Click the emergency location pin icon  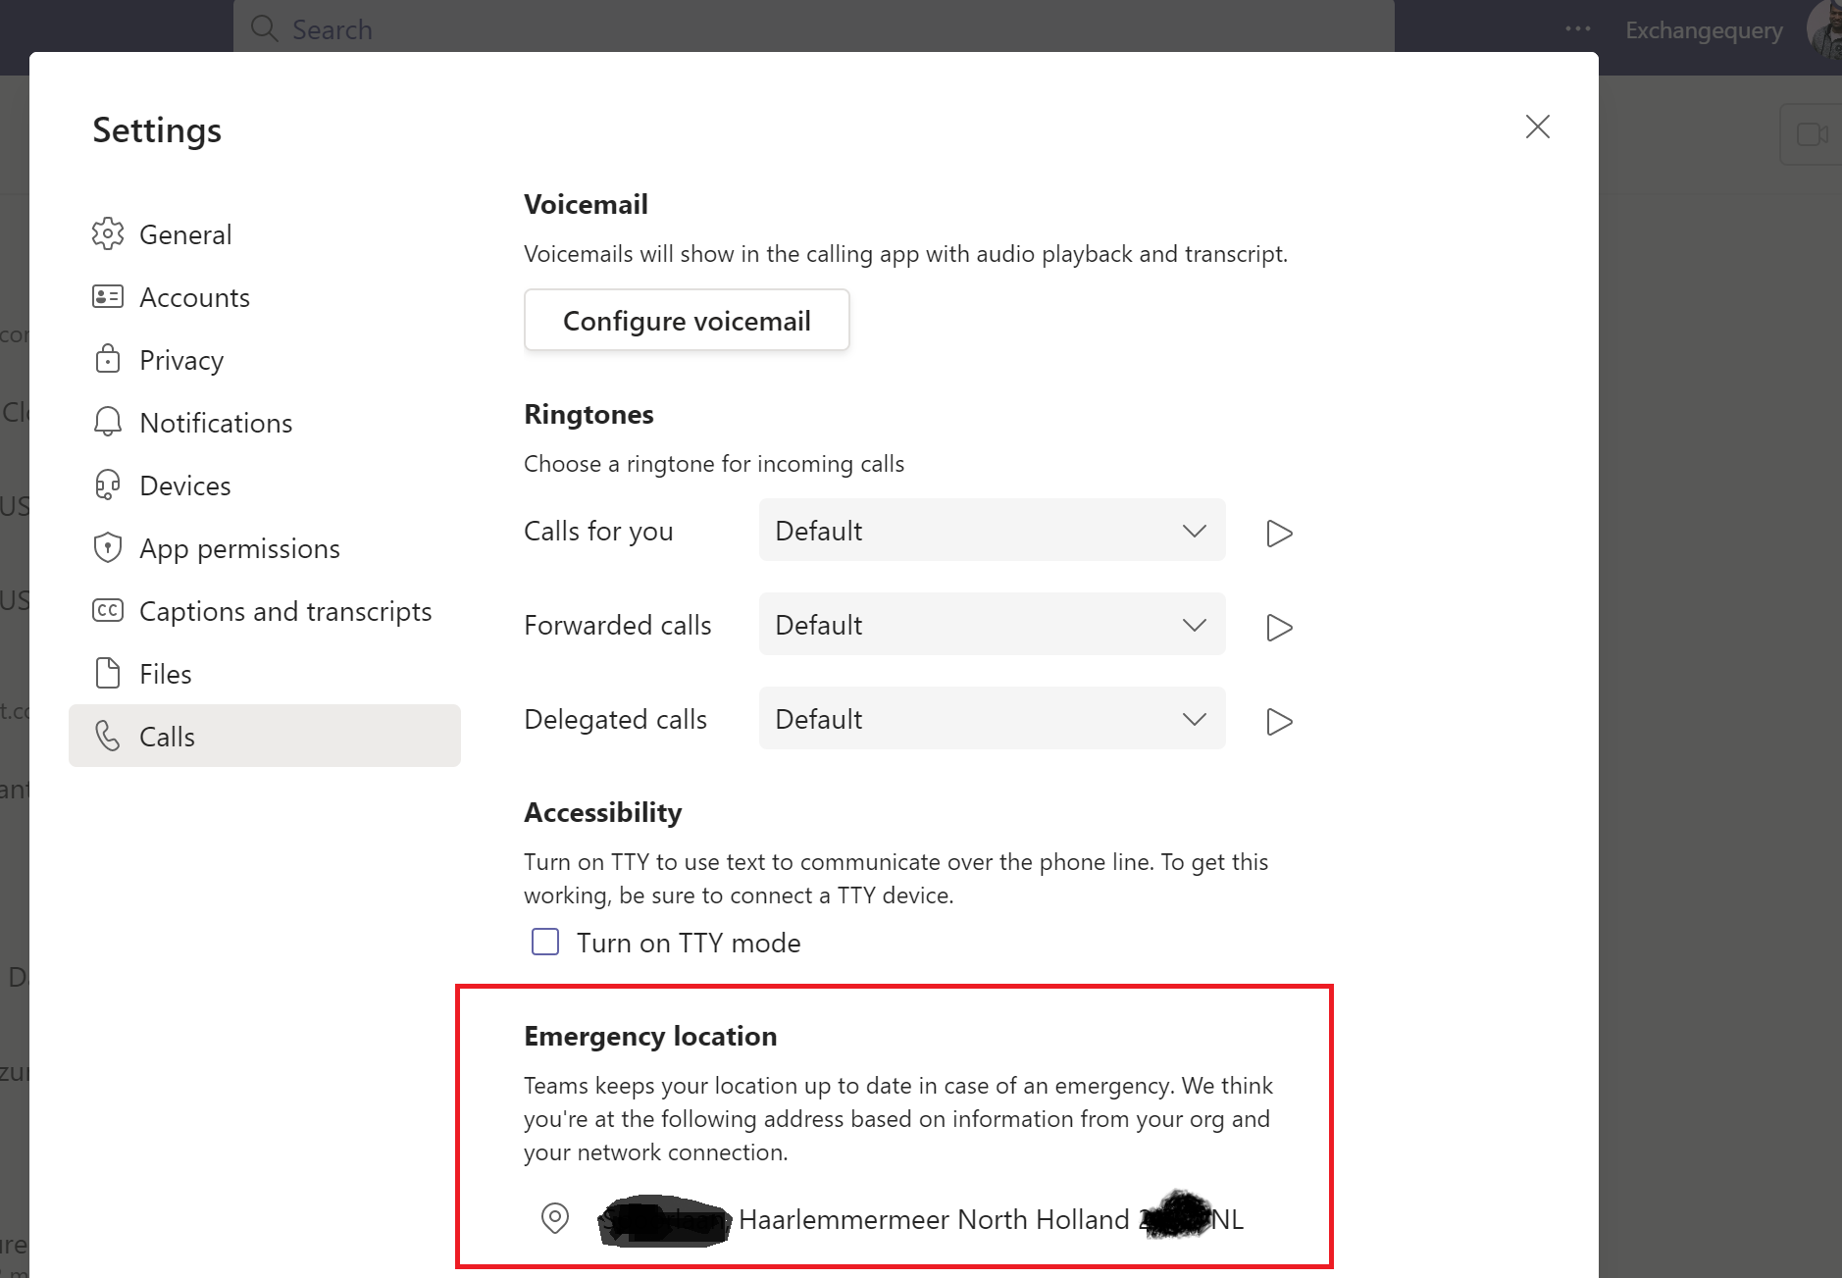tap(555, 1218)
